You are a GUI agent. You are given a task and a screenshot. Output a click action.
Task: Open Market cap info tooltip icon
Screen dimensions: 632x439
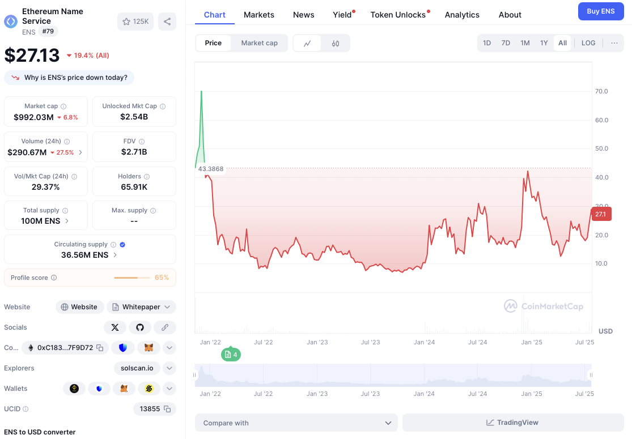pos(63,106)
